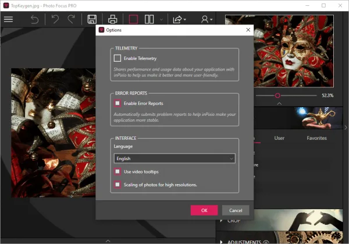This screenshot has width=349, height=244.
Task: Open the view mode dropdown arrow
Action: [x=161, y=20]
